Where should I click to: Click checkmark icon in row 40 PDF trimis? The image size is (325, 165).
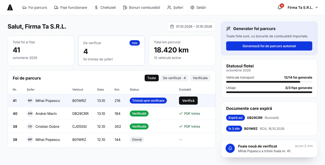click(181, 114)
